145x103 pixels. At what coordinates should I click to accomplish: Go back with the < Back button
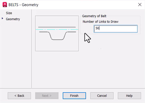19,96
